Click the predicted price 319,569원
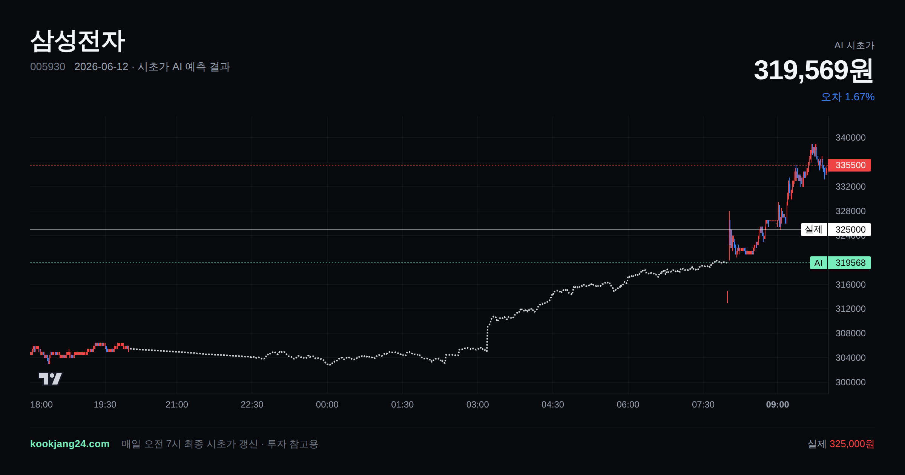 point(814,70)
